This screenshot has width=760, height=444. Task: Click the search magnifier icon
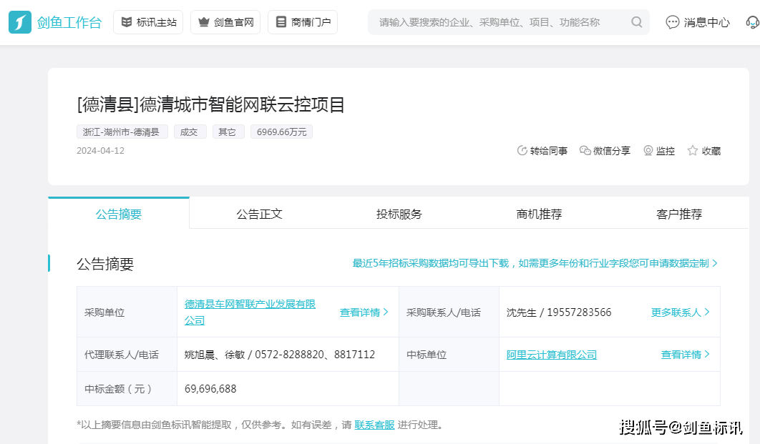click(636, 22)
